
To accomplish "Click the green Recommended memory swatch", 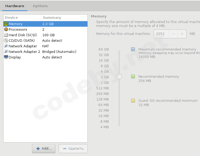I will (133, 76).
